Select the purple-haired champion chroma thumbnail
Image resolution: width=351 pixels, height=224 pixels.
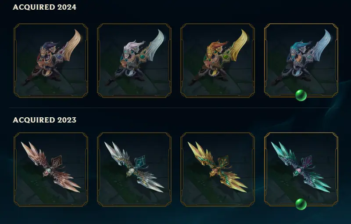pyautogui.click(x=51, y=61)
